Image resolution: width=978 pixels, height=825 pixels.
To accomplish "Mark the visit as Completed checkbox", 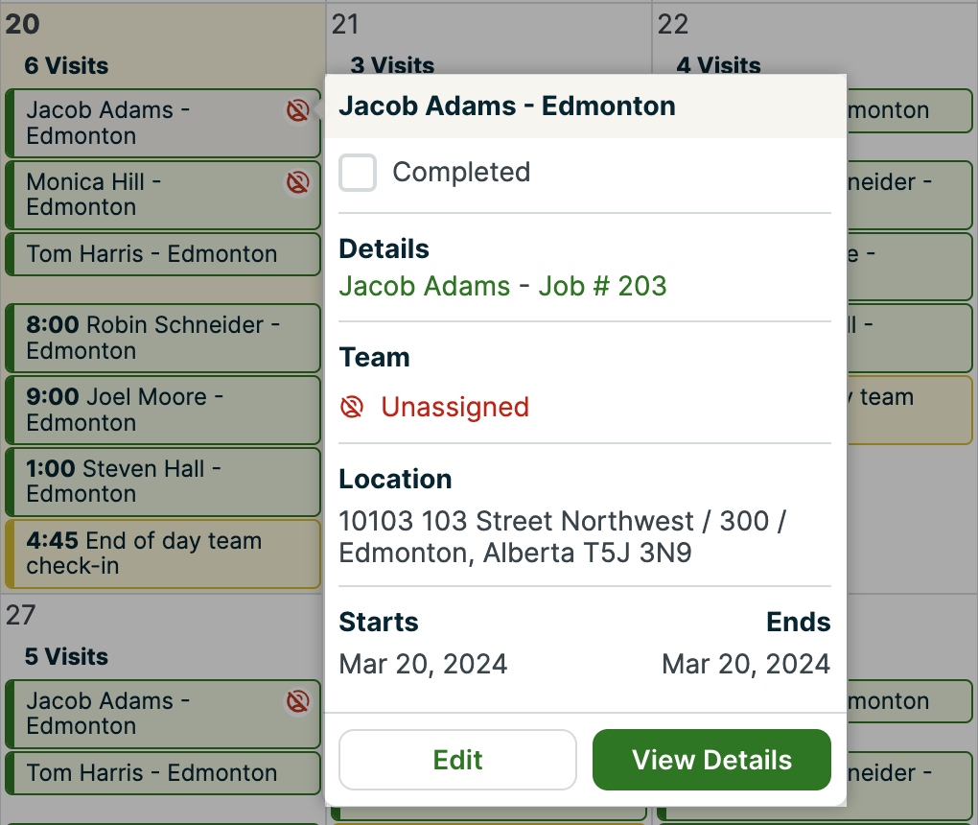I will click(358, 173).
